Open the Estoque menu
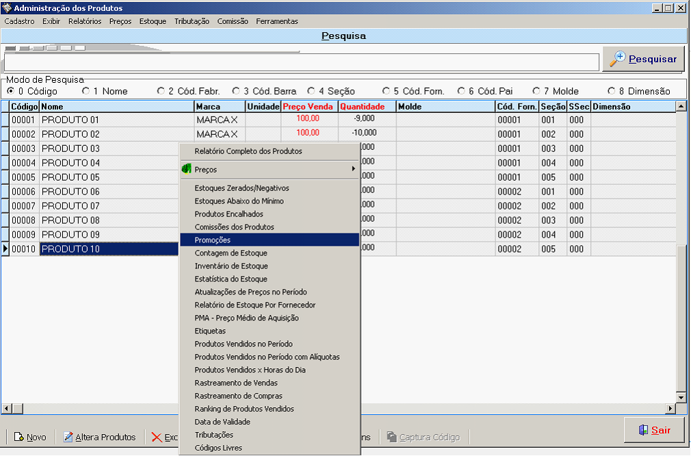This screenshot has width=691, height=456. tap(153, 21)
